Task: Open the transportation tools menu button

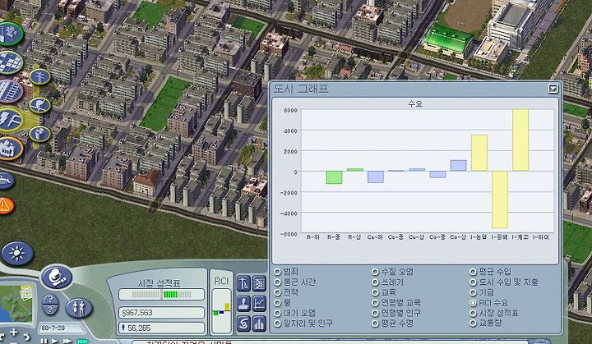Action: (11, 91)
